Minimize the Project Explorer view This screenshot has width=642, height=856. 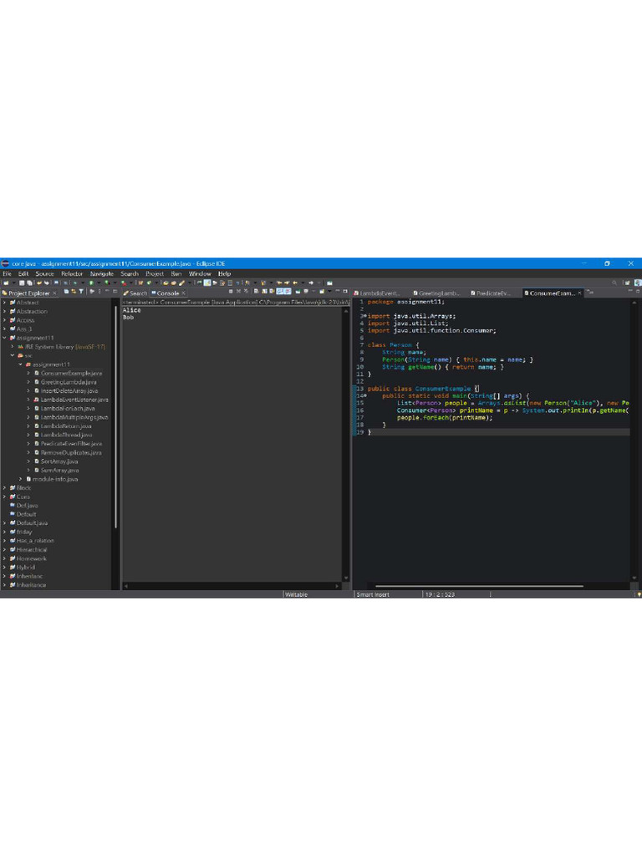click(x=106, y=293)
